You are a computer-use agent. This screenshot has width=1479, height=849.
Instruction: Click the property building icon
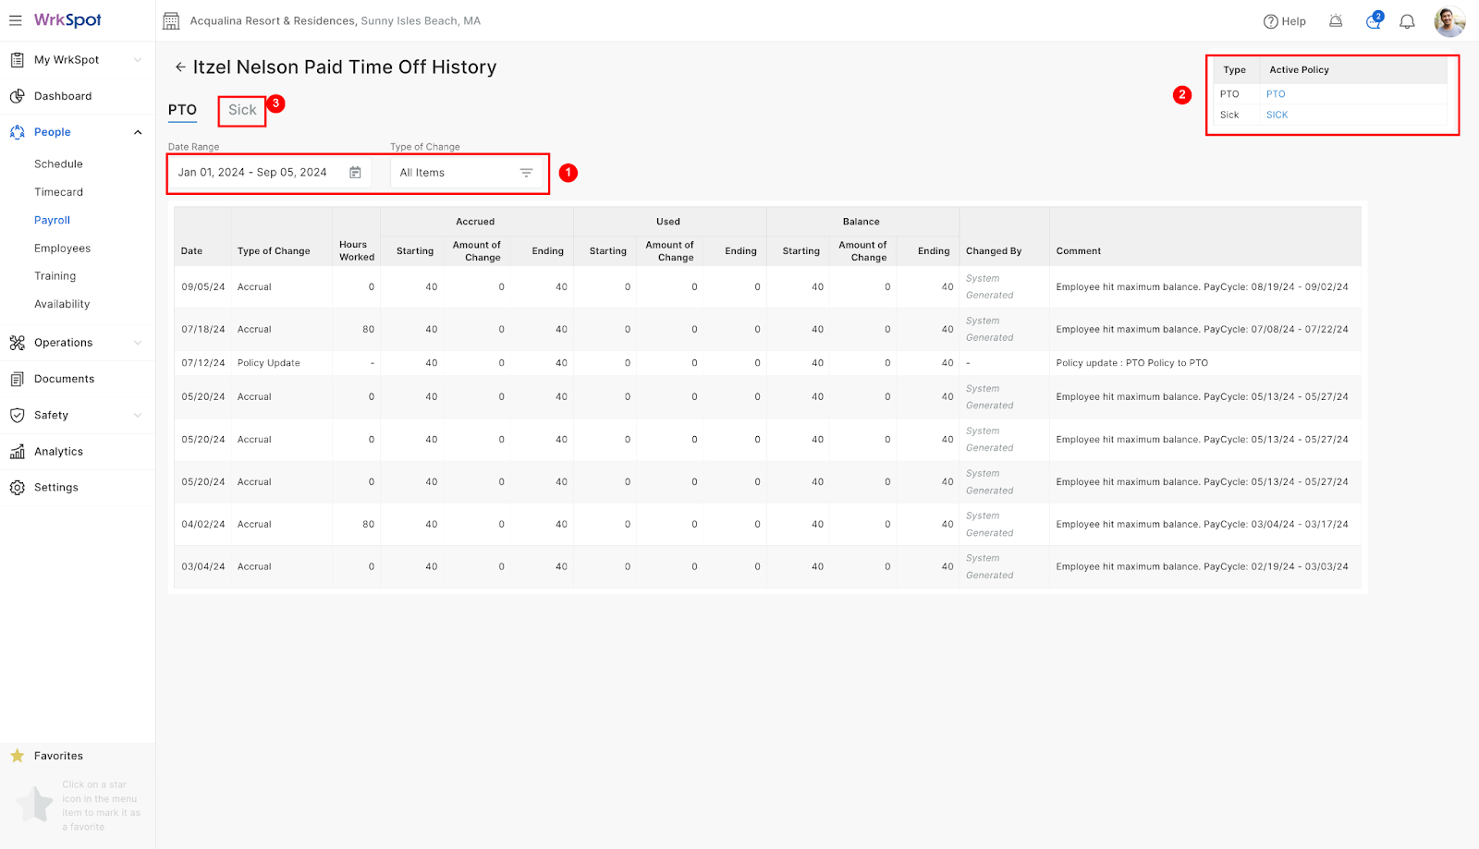click(171, 21)
